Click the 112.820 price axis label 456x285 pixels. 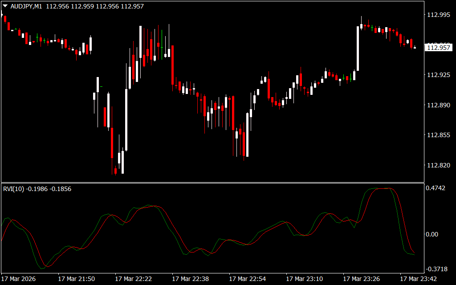coord(439,165)
